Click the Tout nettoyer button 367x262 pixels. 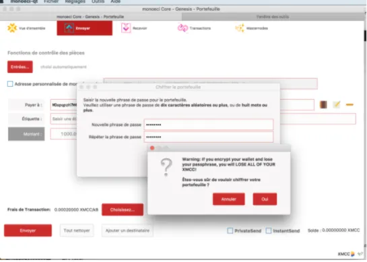tap(77, 230)
